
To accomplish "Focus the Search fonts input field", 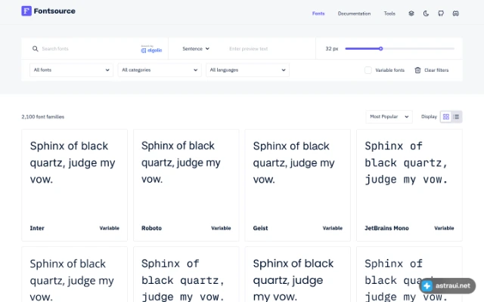I will [89, 48].
